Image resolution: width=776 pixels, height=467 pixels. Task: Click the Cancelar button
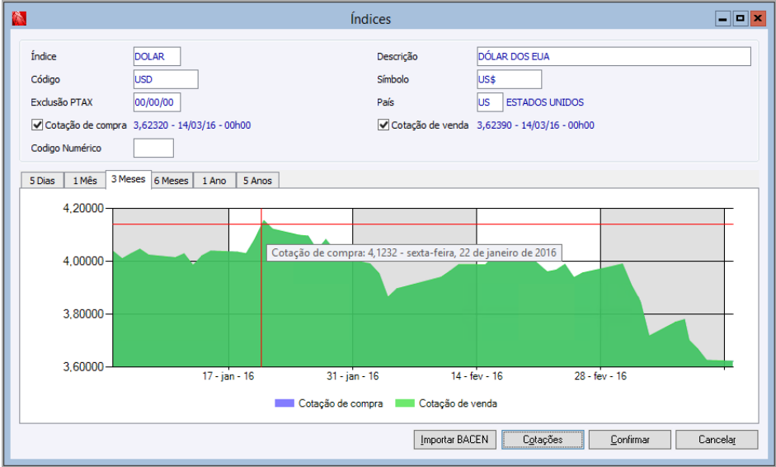coord(717,439)
